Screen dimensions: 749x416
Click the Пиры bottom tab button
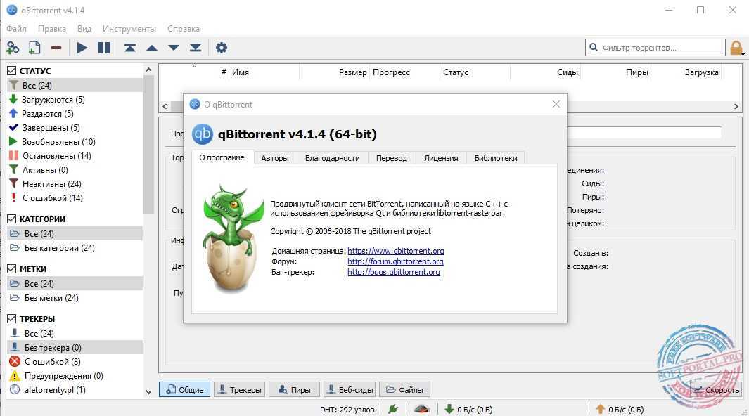click(294, 389)
